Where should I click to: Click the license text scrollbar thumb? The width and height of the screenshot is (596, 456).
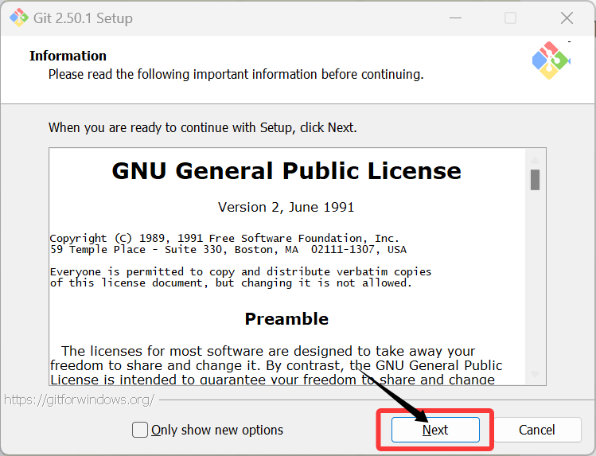tap(535, 180)
